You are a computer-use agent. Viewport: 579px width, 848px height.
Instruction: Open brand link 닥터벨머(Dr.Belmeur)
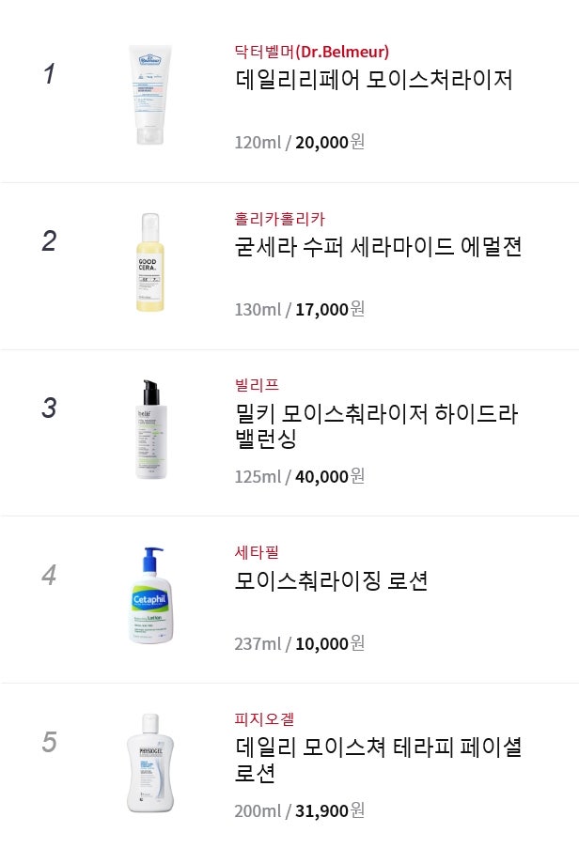click(311, 52)
